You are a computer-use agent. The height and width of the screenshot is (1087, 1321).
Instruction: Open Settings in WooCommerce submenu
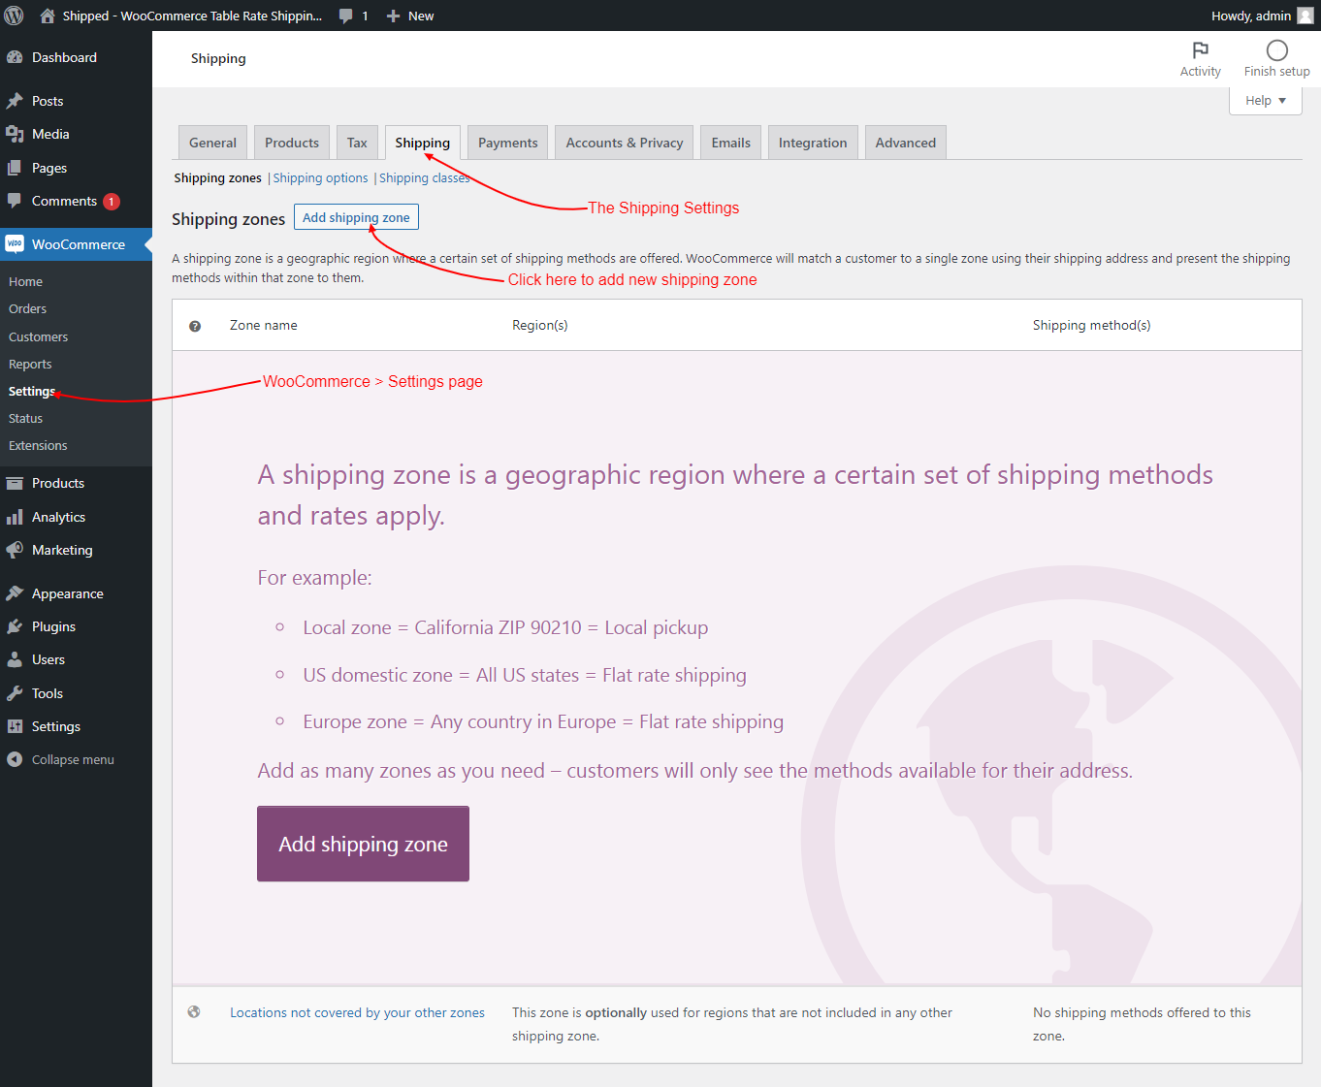pyautogui.click(x=32, y=392)
